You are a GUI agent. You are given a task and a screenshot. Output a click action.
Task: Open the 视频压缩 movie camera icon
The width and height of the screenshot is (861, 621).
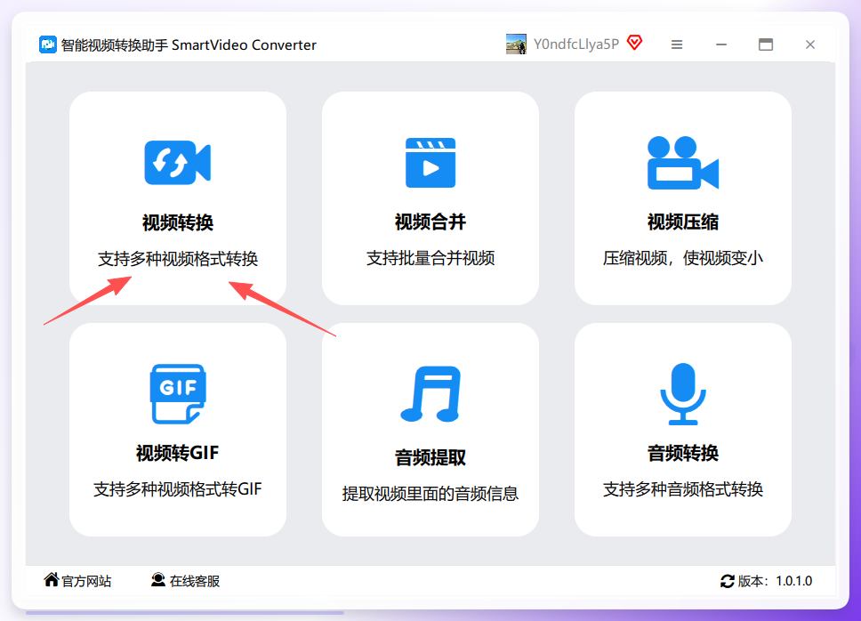pos(683,163)
